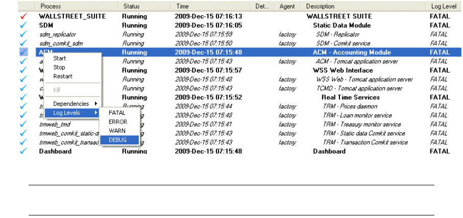Click checkmark of TCMD - Tomcat application server row

pos(23,88)
